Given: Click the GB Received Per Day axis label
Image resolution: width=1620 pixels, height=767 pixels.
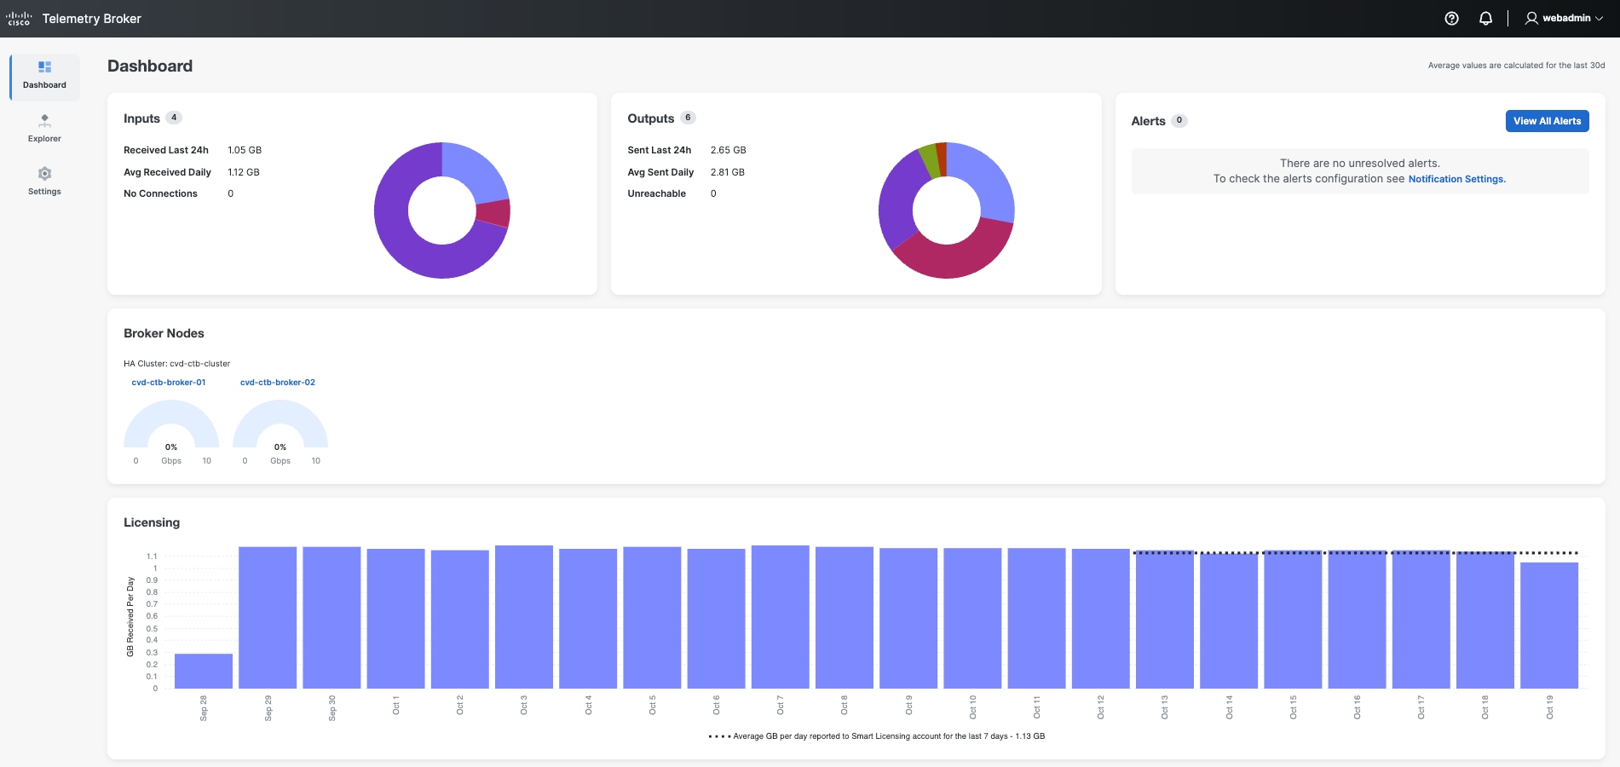Looking at the screenshot, I should tap(130, 617).
